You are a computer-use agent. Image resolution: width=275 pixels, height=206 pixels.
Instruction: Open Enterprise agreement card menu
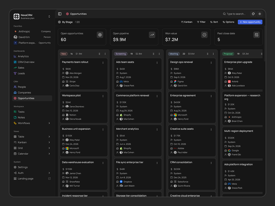click(x=211, y=96)
